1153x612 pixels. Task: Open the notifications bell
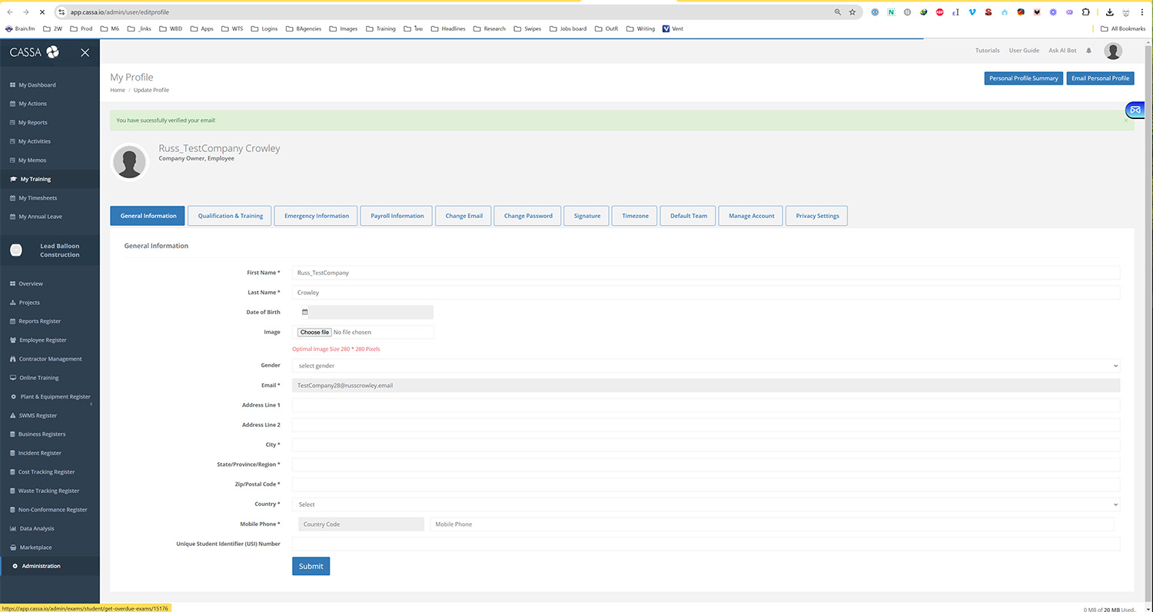(1088, 51)
